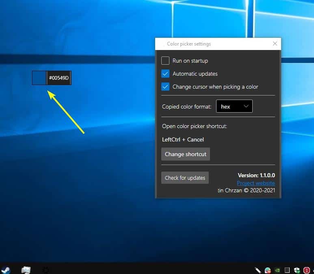Open the Project website link

[256, 183]
